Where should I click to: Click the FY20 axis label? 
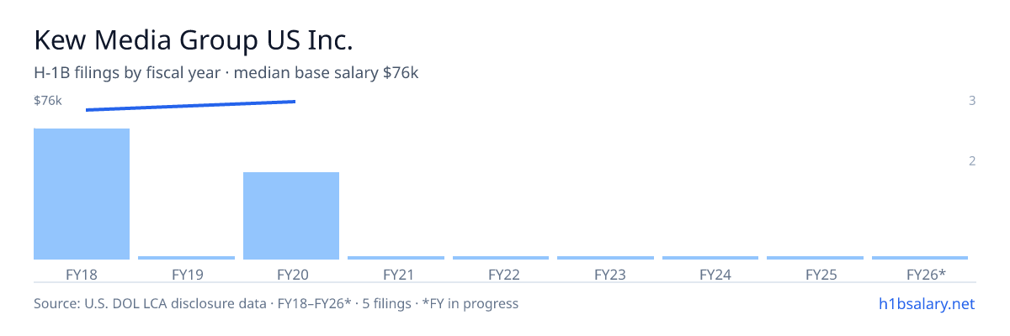point(291,274)
